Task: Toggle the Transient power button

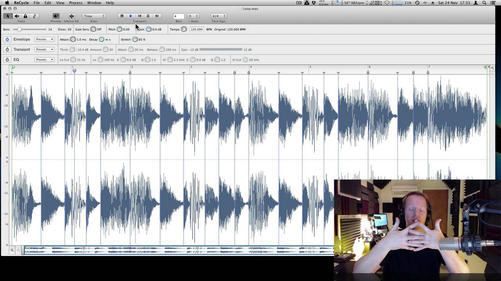Action: (x=7, y=50)
